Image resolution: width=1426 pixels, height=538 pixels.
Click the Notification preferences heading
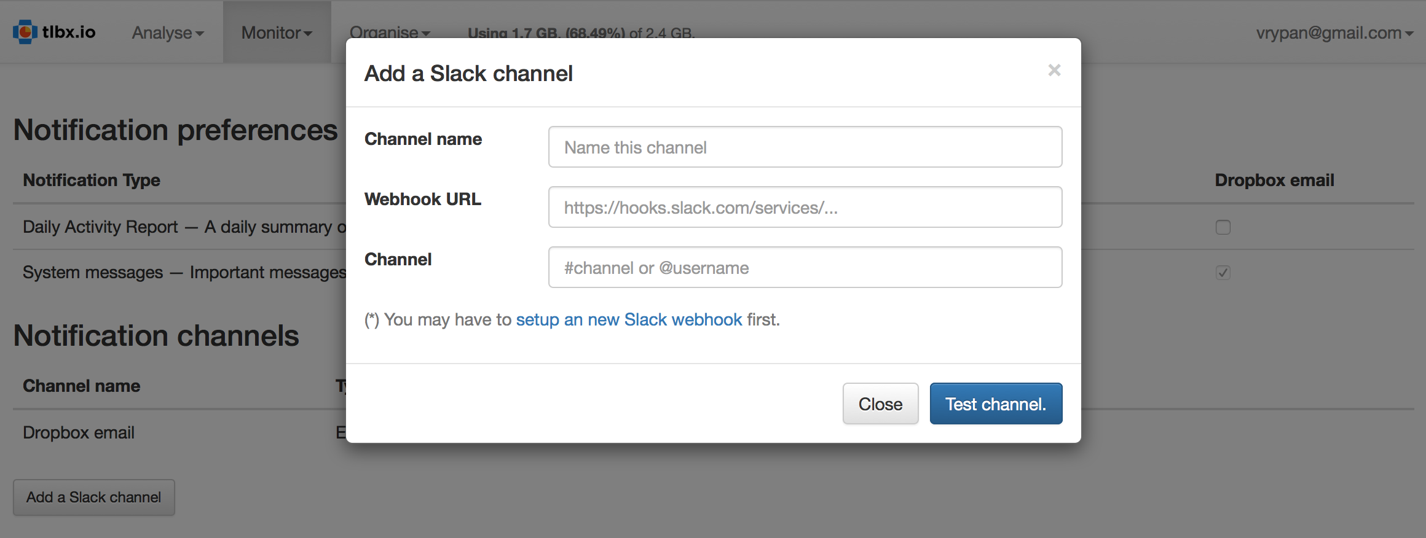[x=176, y=130]
